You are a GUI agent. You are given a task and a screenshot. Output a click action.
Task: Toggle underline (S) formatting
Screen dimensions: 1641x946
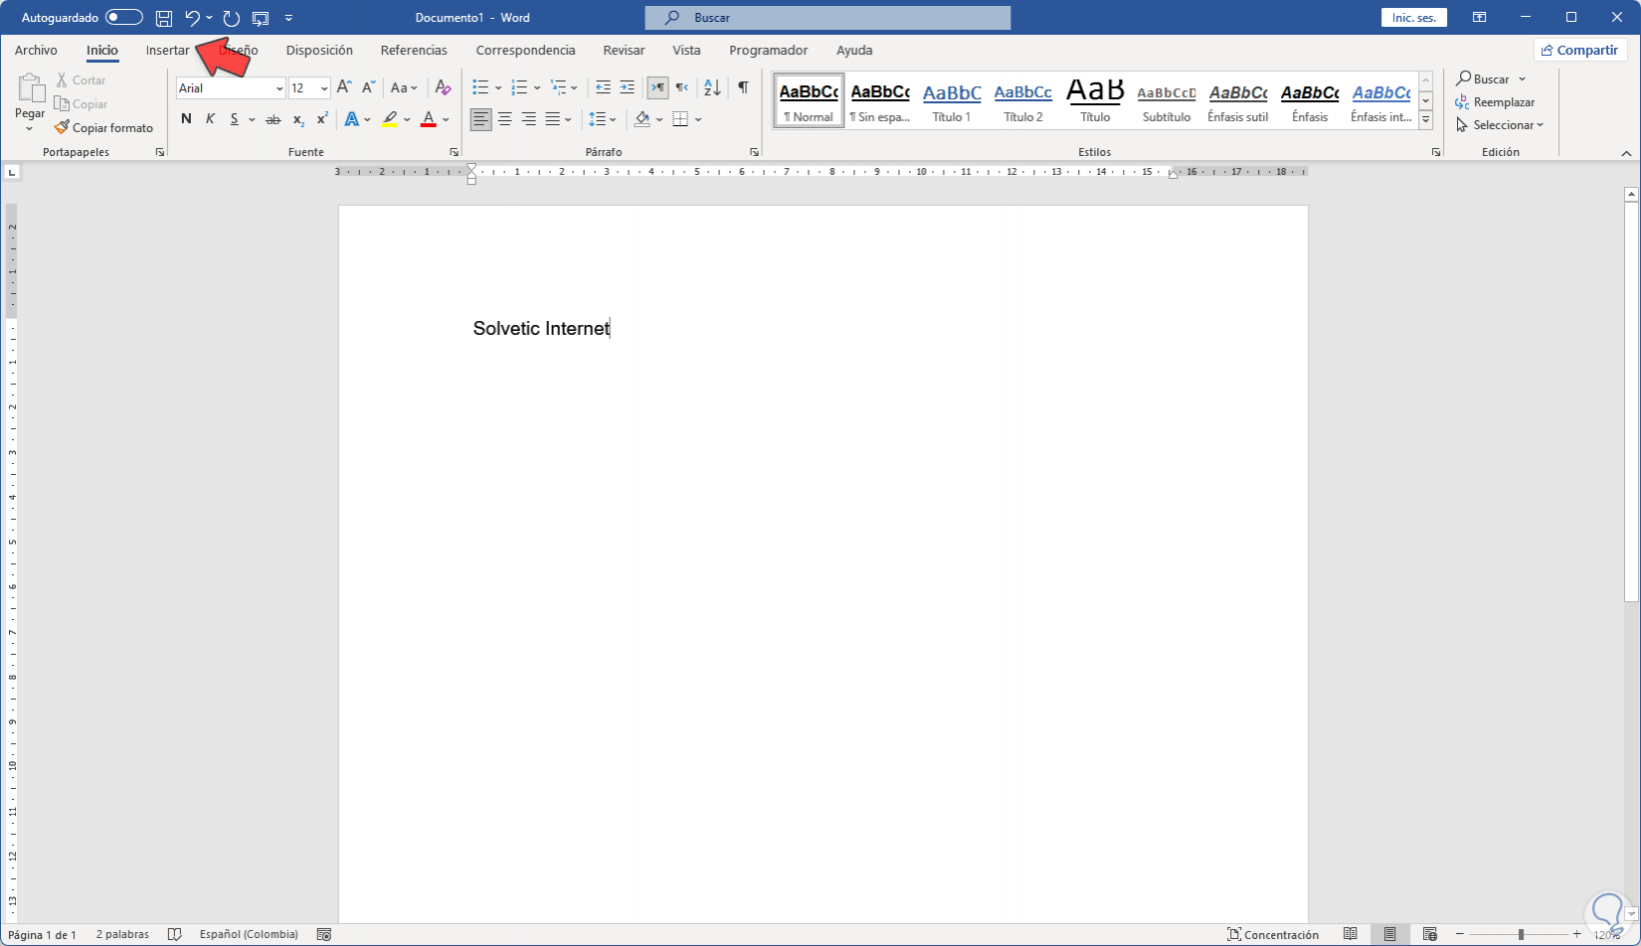coord(235,119)
